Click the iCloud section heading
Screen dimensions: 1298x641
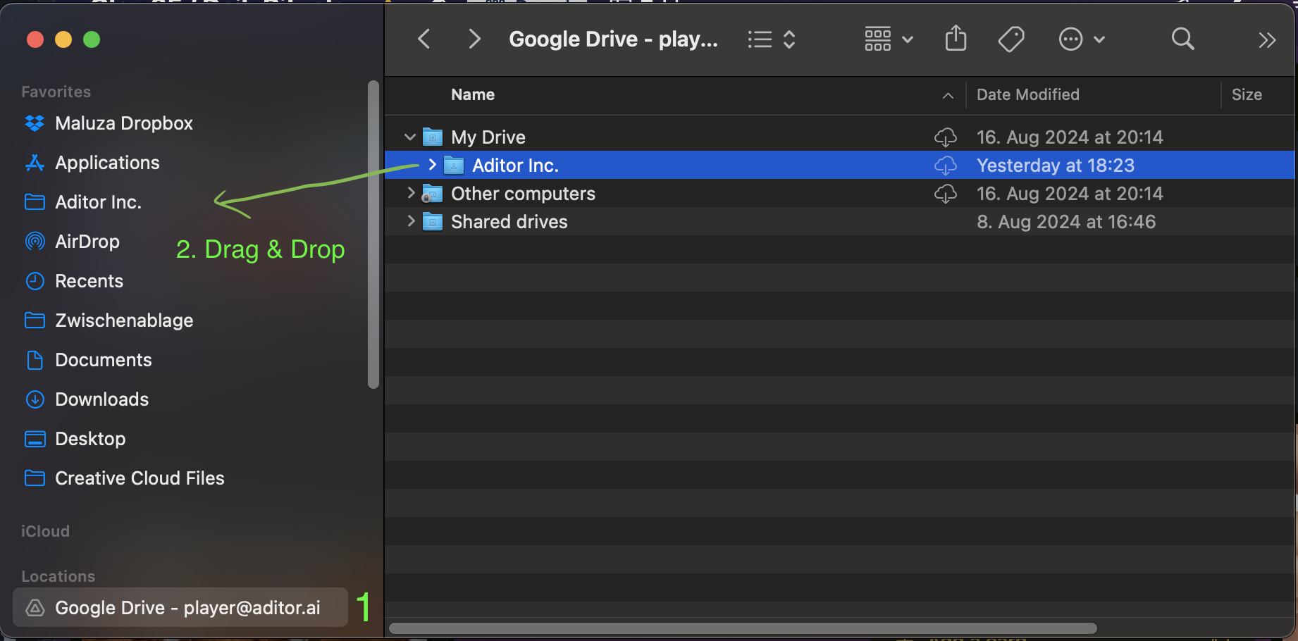pos(45,531)
